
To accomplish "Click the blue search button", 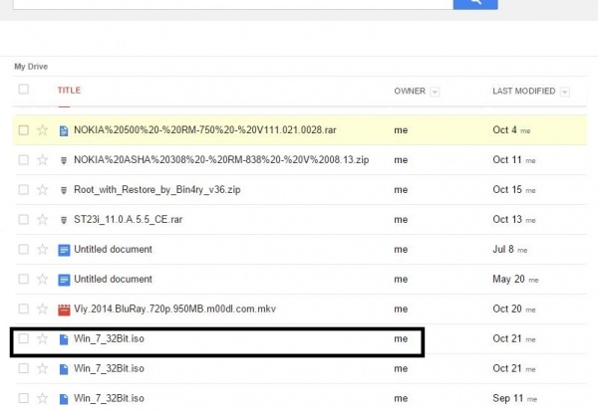I will (475, 4).
